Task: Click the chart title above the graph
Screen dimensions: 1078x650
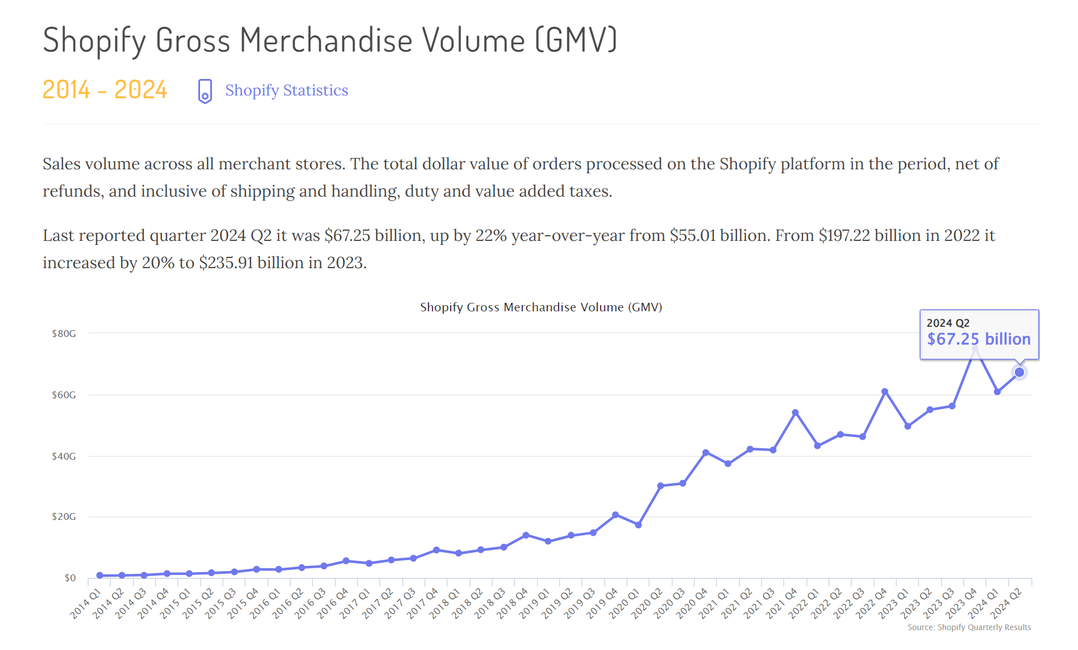Action: click(541, 307)
